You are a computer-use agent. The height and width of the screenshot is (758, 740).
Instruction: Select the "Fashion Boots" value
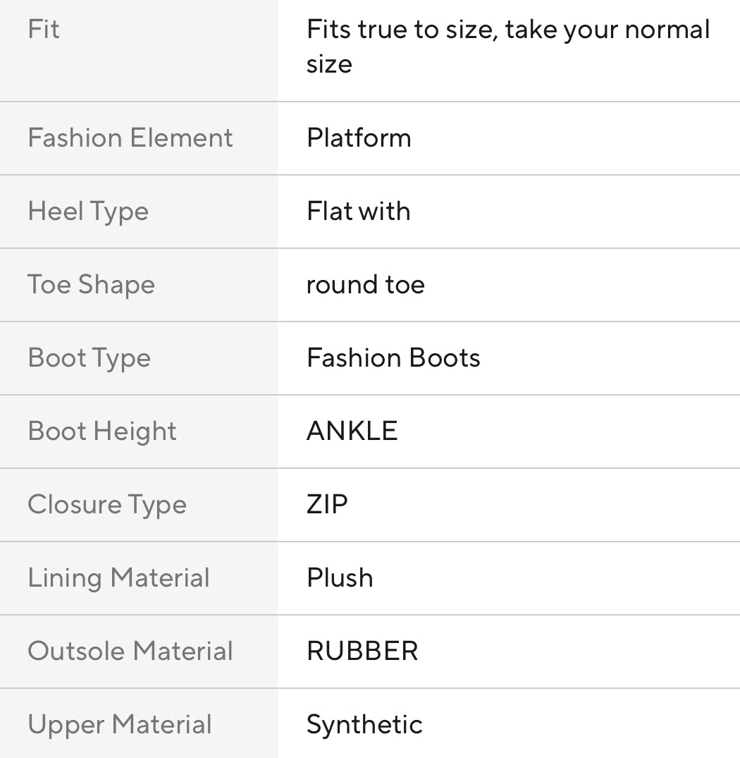click(393, 357)
